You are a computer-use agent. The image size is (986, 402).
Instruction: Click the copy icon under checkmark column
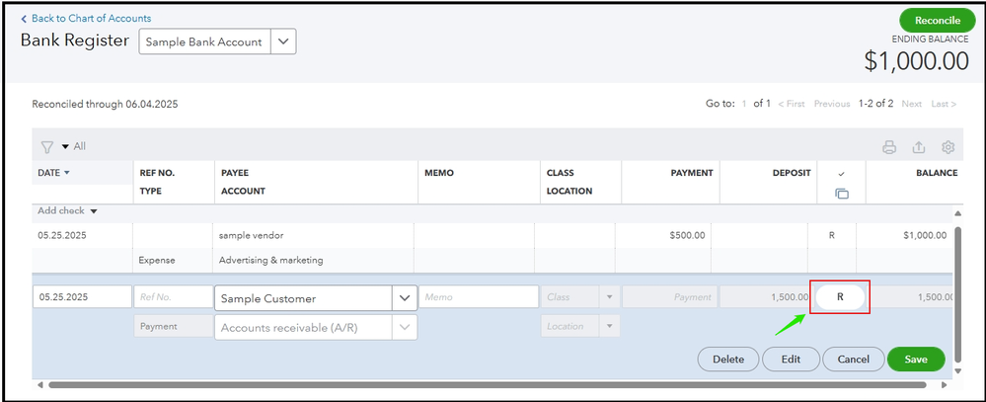841,194
